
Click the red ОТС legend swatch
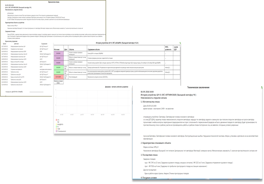(56, 120)
